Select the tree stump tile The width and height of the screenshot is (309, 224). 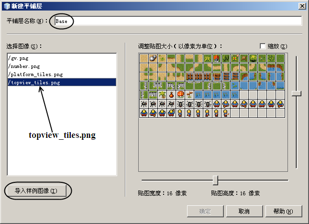tap(243, 58)
